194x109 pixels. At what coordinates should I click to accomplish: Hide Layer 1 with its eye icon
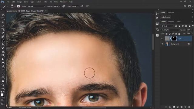pos(162,38)
